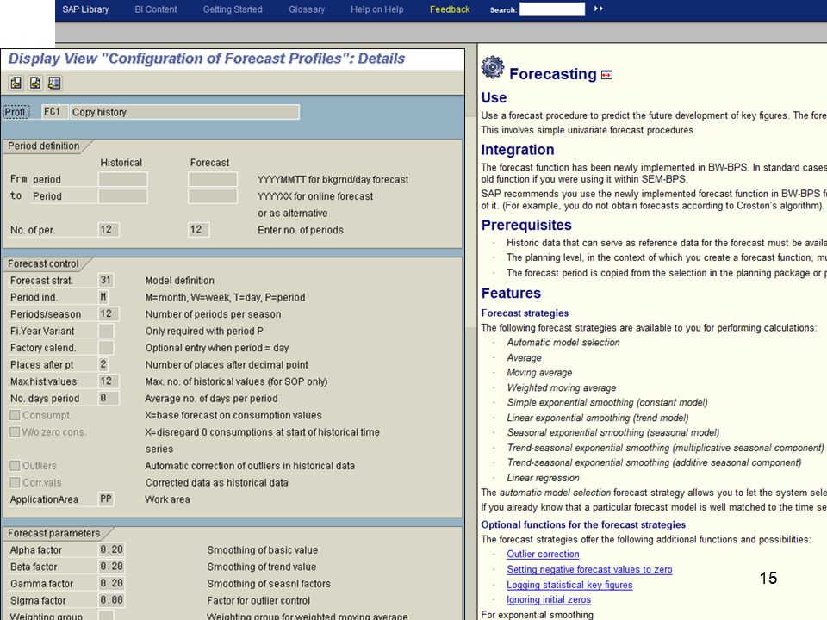Click the Forecast parameters group title

53,534
